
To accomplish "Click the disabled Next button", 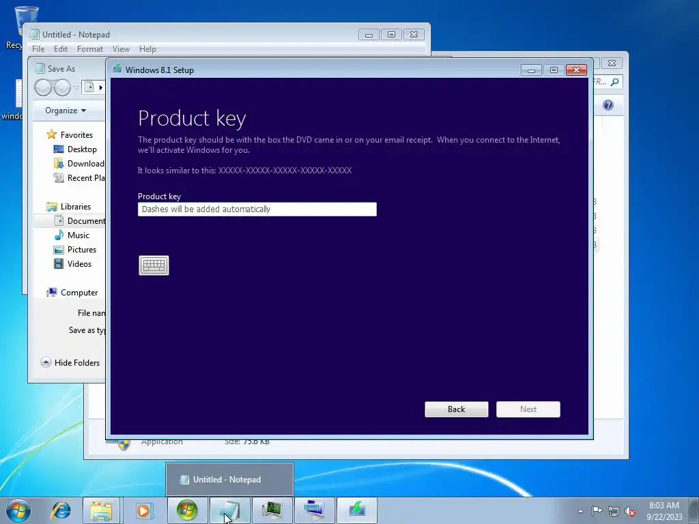I will pos(528,409).
